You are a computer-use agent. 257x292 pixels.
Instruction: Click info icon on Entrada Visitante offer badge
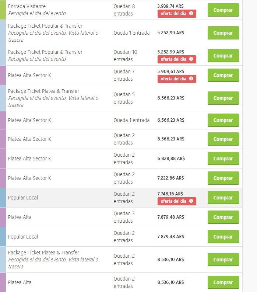(x=191, y=14)
